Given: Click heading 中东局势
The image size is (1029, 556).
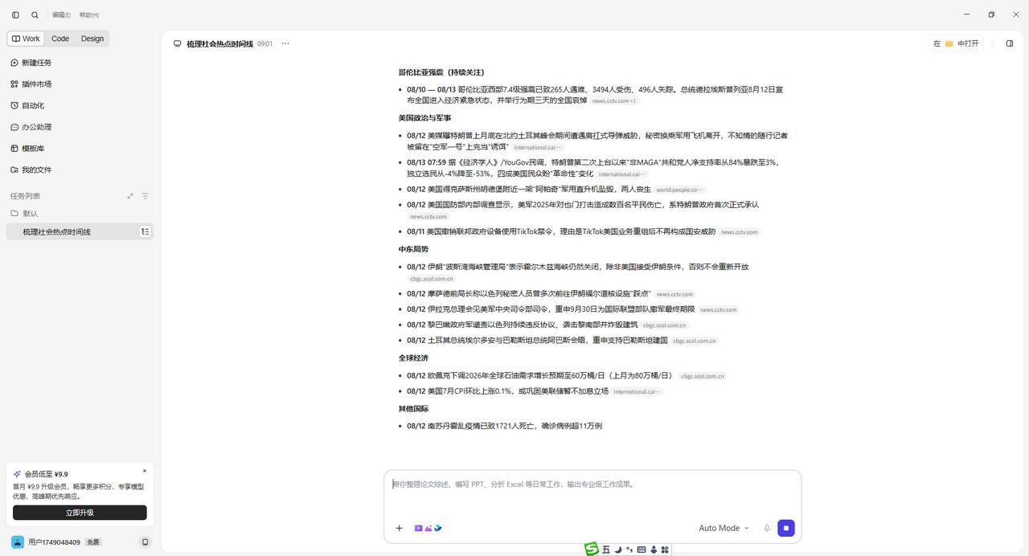Looking at the screenshot, I should [x=413, y=249].
